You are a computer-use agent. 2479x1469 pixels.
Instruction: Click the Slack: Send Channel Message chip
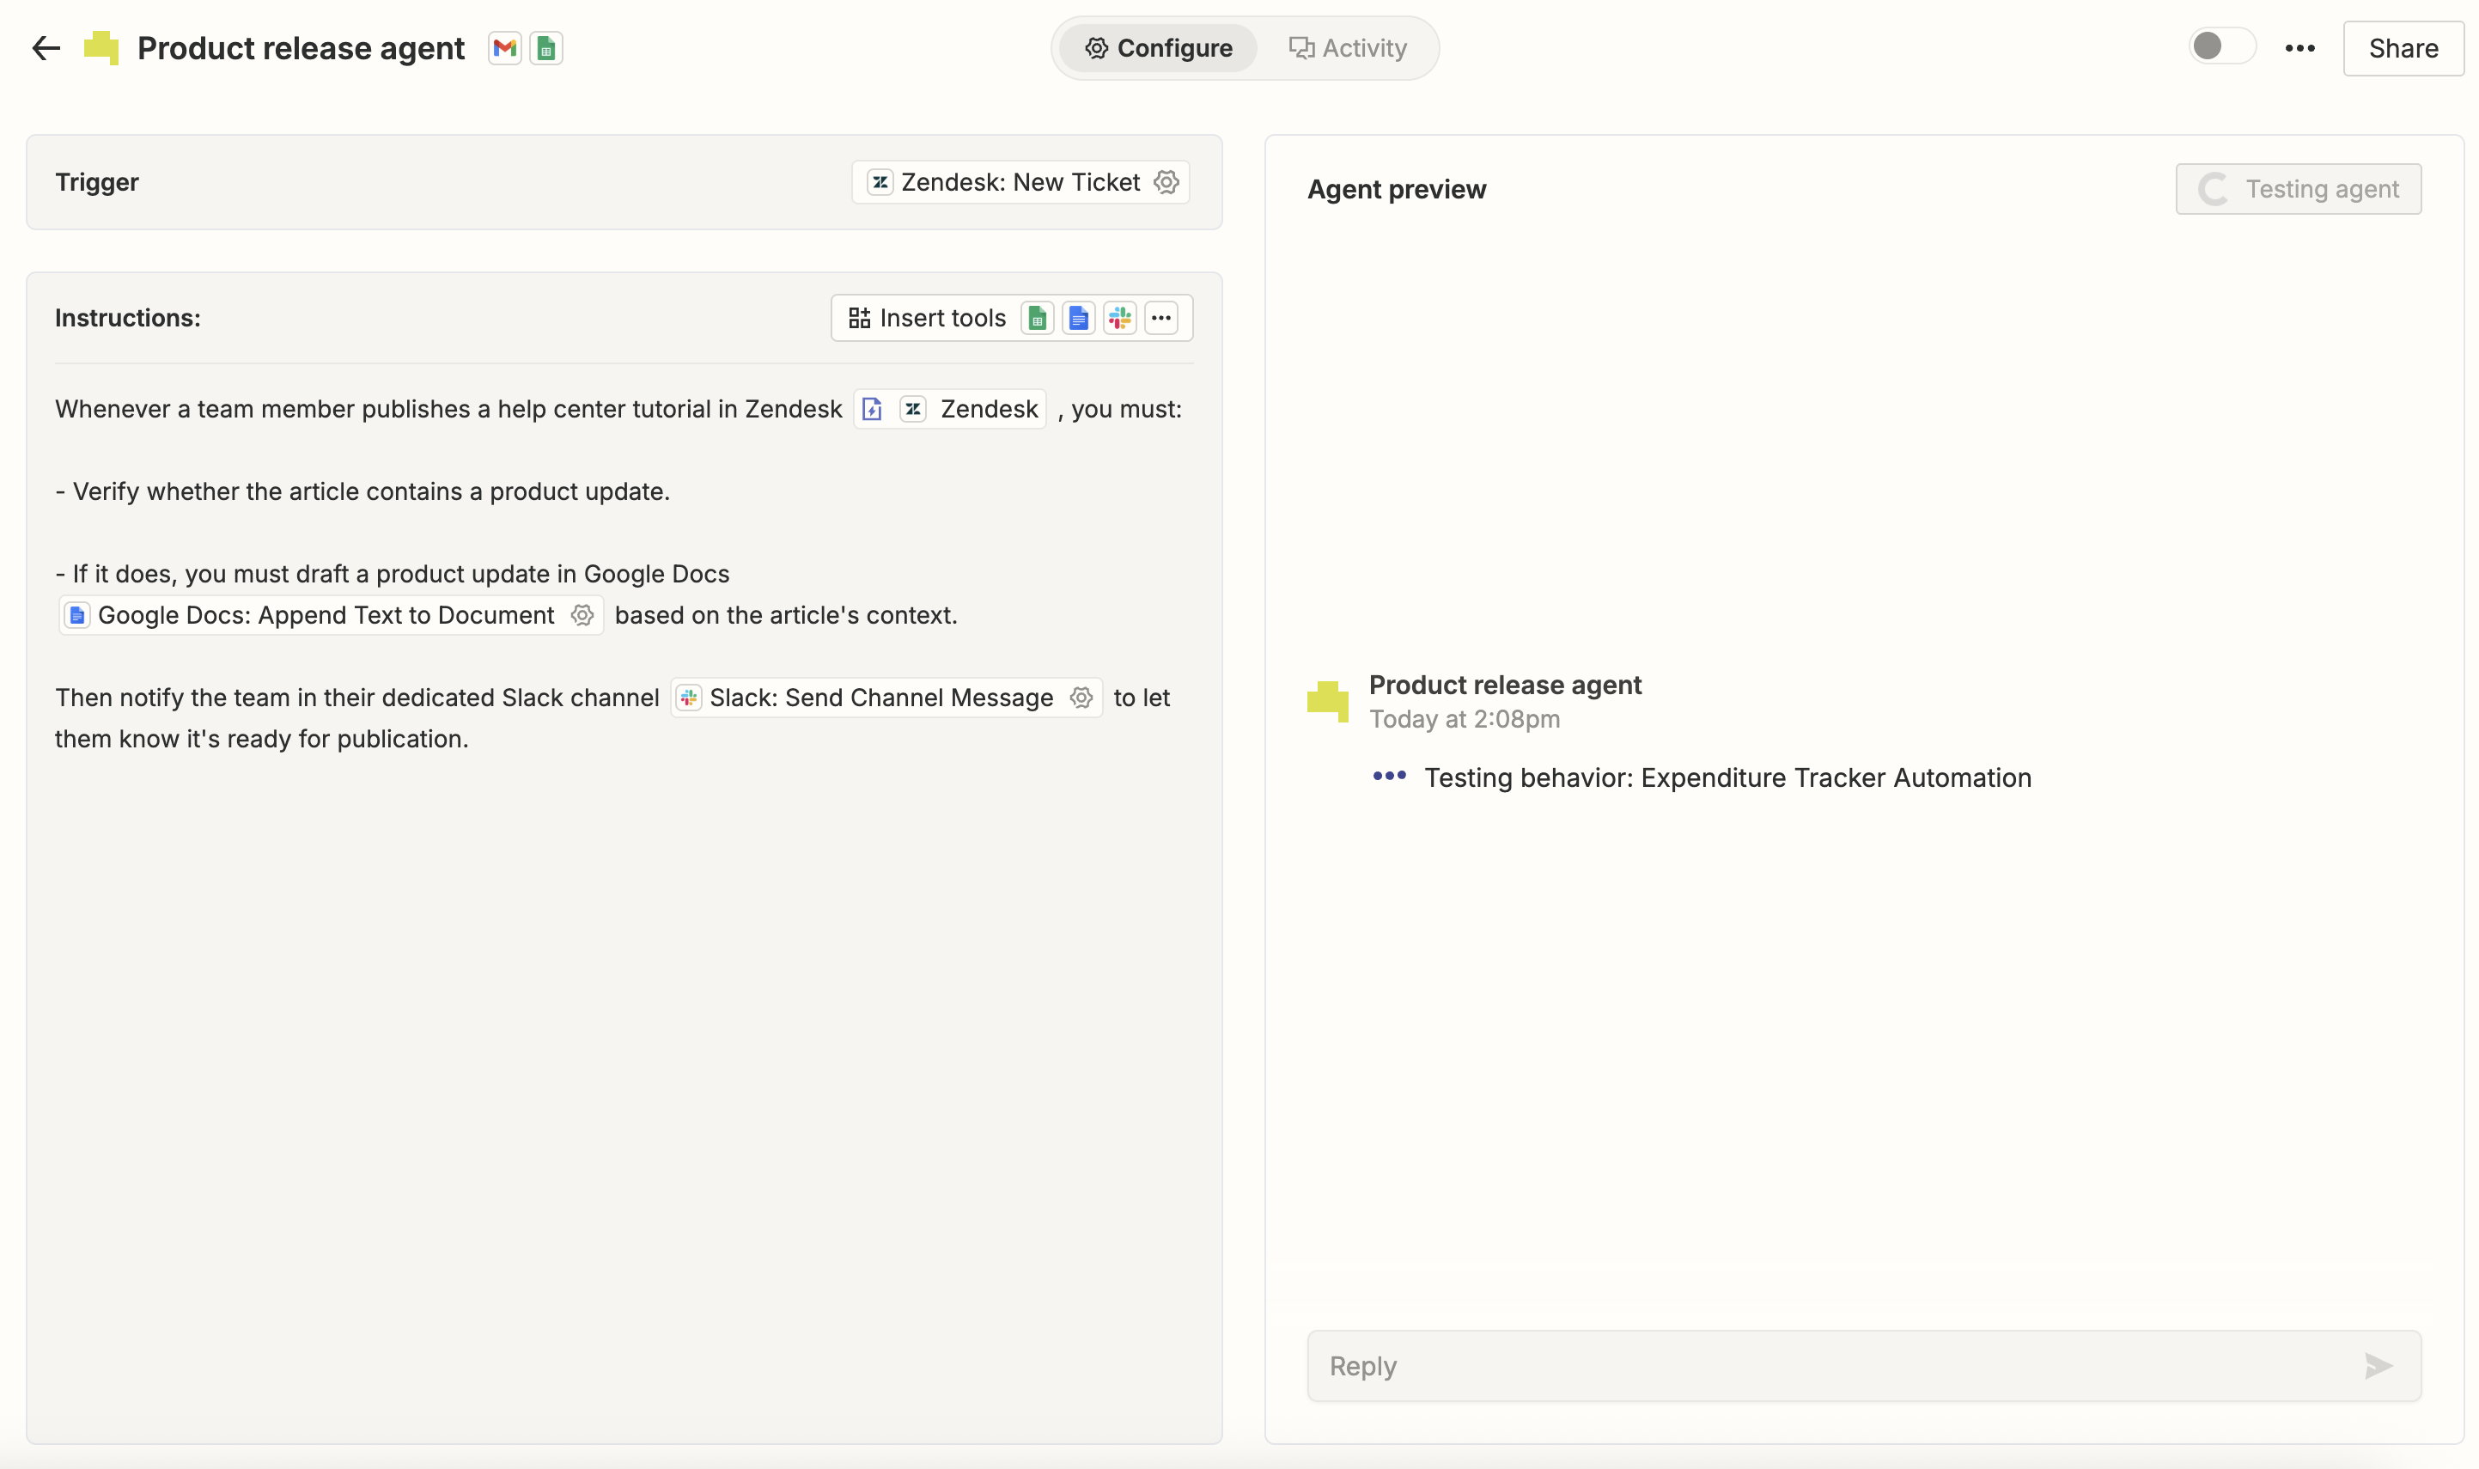(886, 698)
